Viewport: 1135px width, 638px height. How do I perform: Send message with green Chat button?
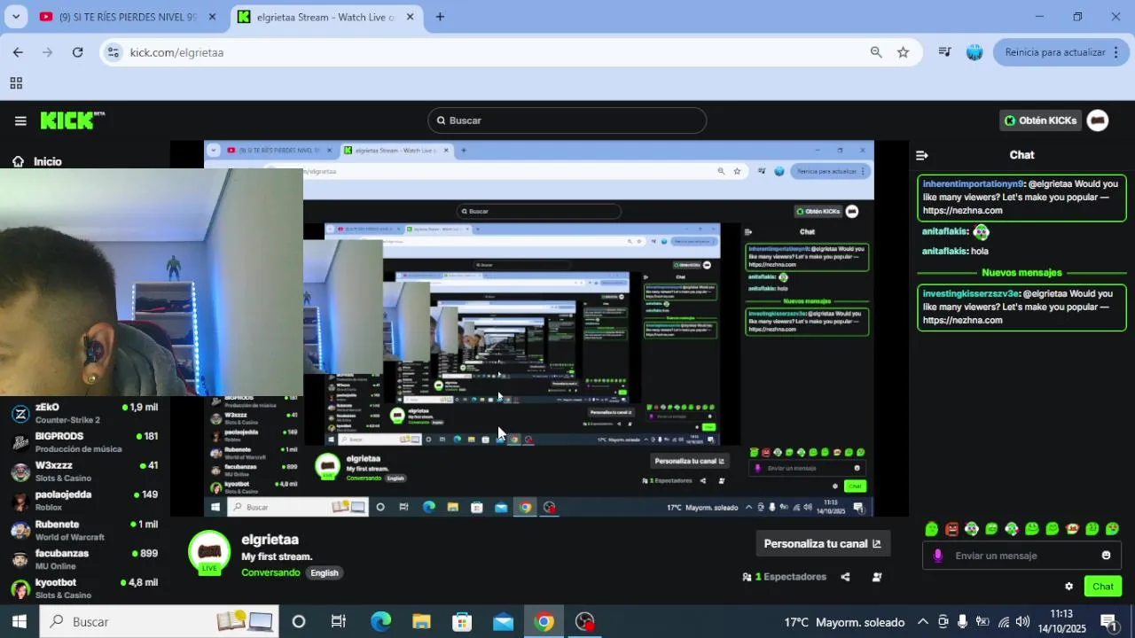tap(1103, 587)
